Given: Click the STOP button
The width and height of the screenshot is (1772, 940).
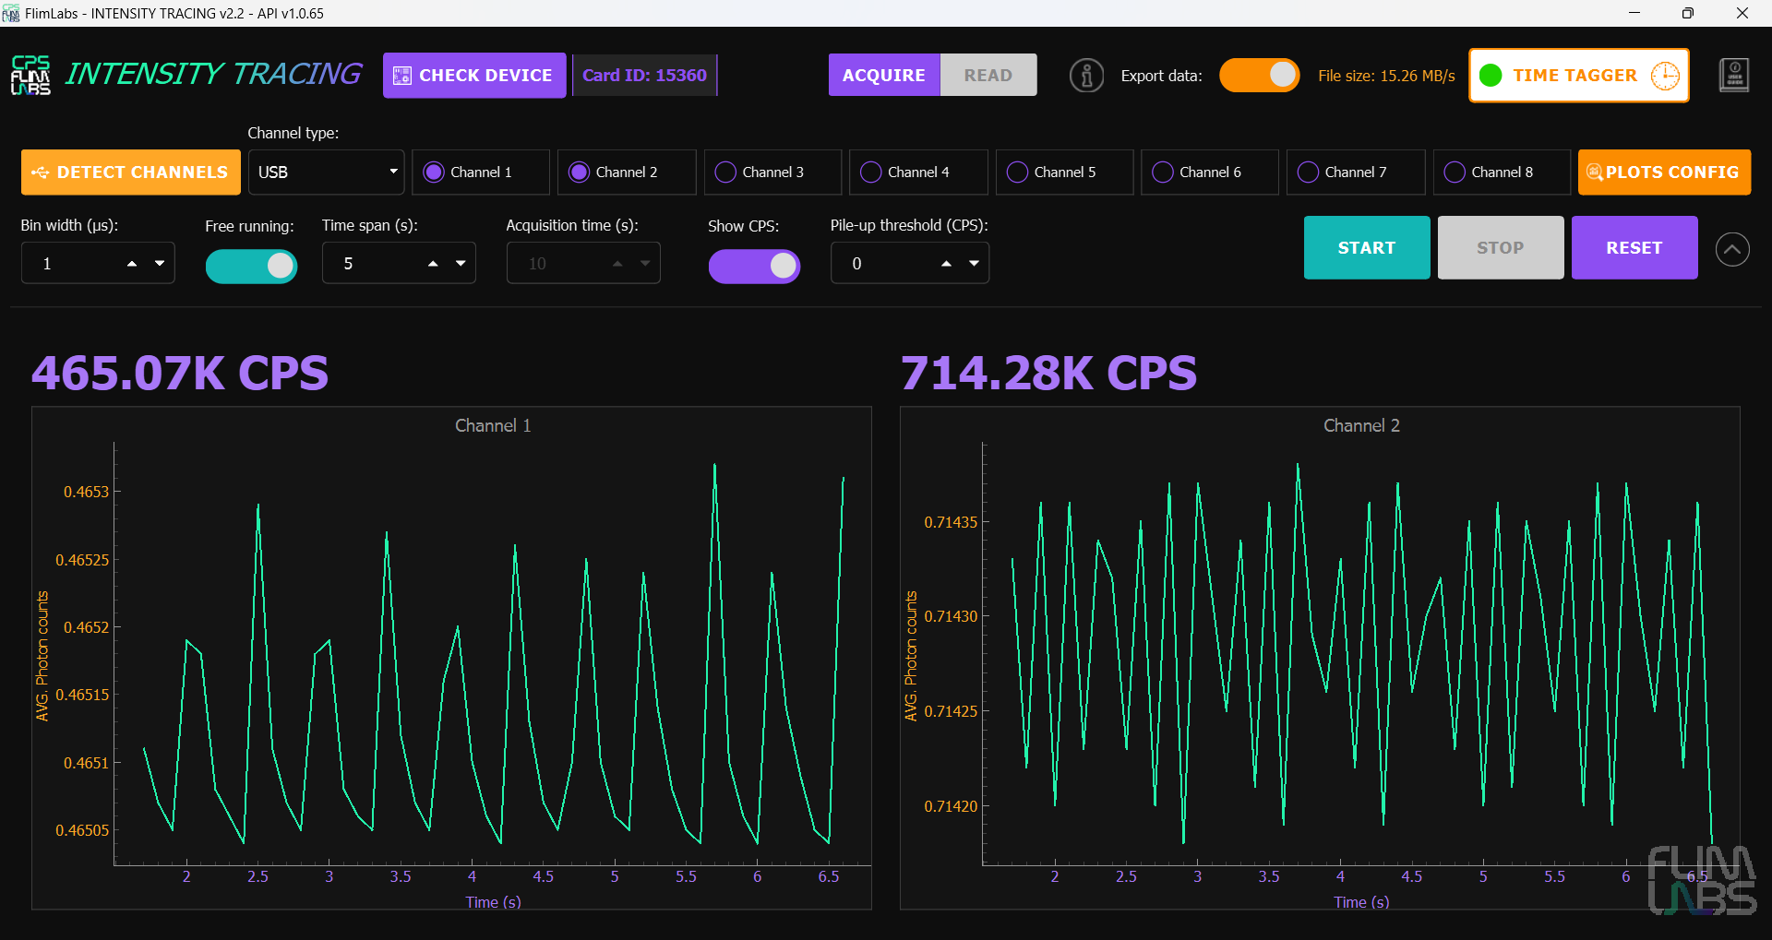Looking at the screenshot, I should (1501, 247).
